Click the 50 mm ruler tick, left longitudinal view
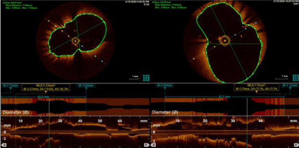 pyautogui.click(x=100, y=121)
